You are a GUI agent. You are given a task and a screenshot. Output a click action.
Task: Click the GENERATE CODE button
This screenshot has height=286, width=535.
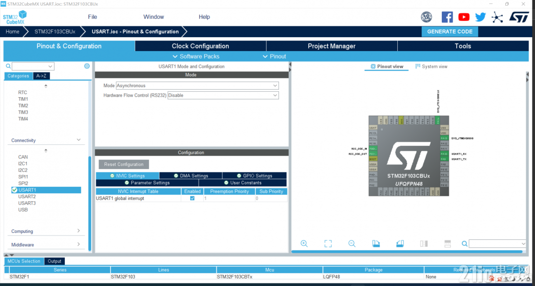(x=450, y=31)
